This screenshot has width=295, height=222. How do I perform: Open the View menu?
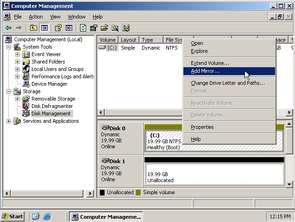coord(55,17)
